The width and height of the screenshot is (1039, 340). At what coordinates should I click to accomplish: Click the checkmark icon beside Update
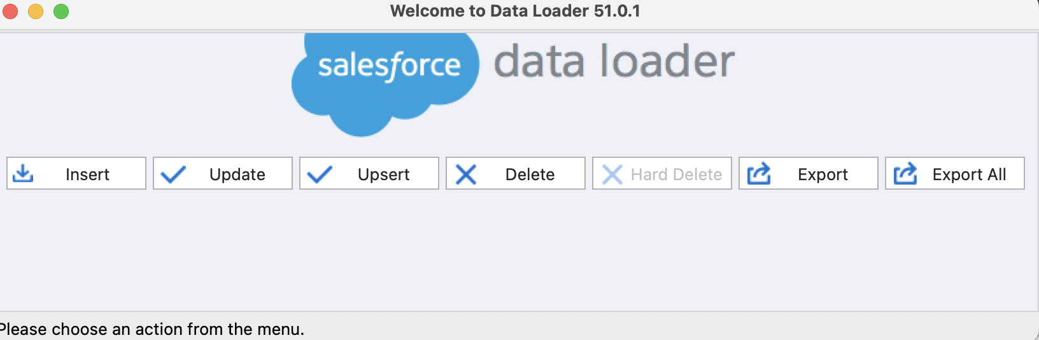click(173, 174)
